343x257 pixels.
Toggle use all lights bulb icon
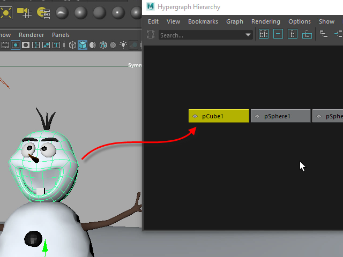click(123, 45)
